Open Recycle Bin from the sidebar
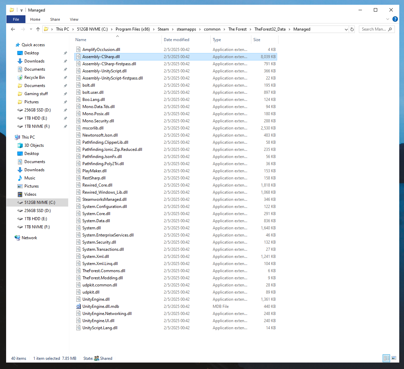This screenshot has width=404, height=369. point(34,77)
